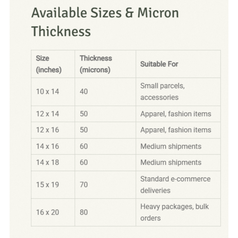Select the 15 x 19 size cell
Image resolution: width=238 pixels, height=238 pixels.
point(48,185)
